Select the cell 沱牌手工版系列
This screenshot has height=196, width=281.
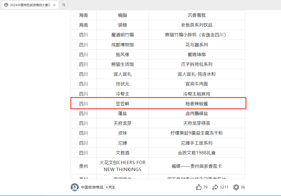point(197,143)
